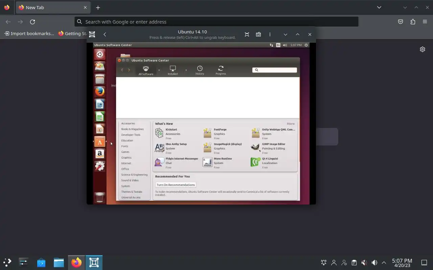Open the Qt 4 Linguist entry
433x270 pixels.
click(x=273, y=163)
